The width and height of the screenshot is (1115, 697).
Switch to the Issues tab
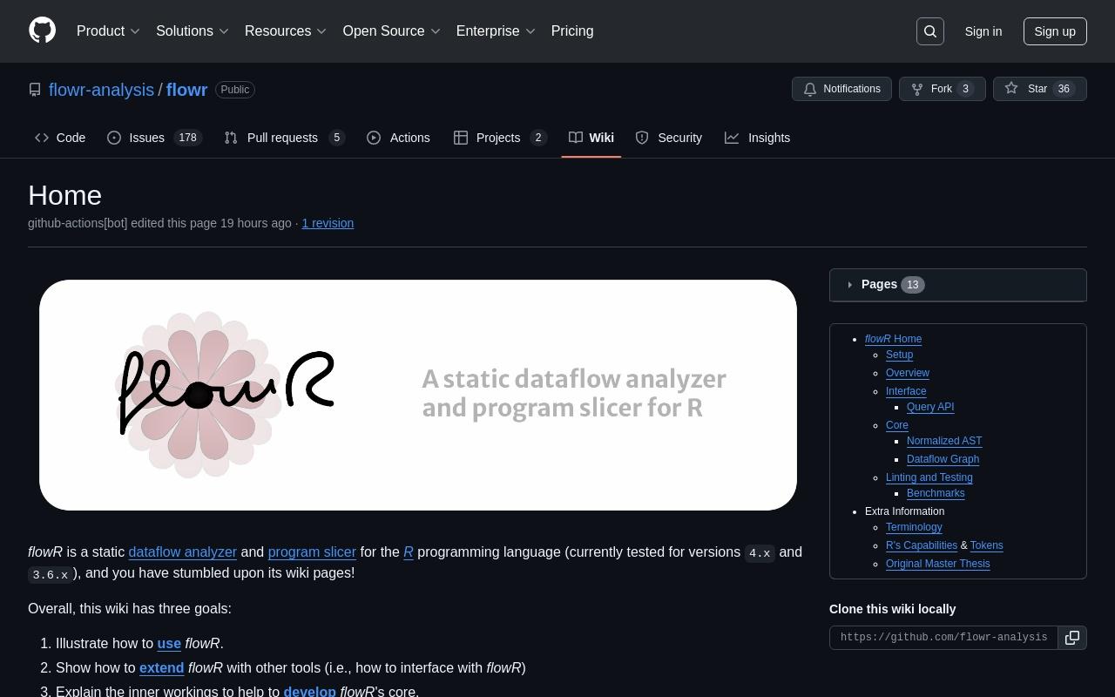154,138
